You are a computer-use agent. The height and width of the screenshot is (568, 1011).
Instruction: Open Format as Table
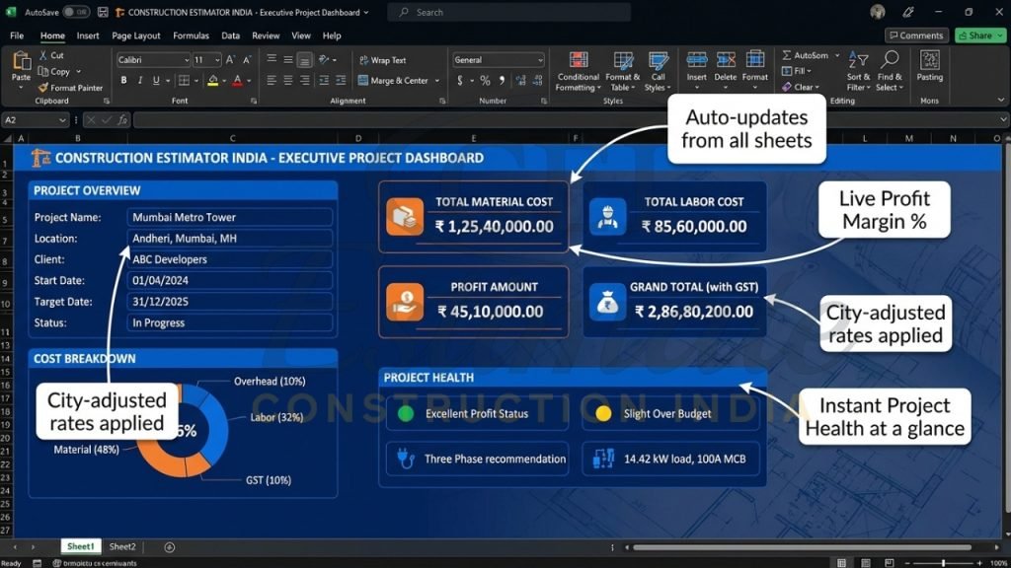[622, 71]
